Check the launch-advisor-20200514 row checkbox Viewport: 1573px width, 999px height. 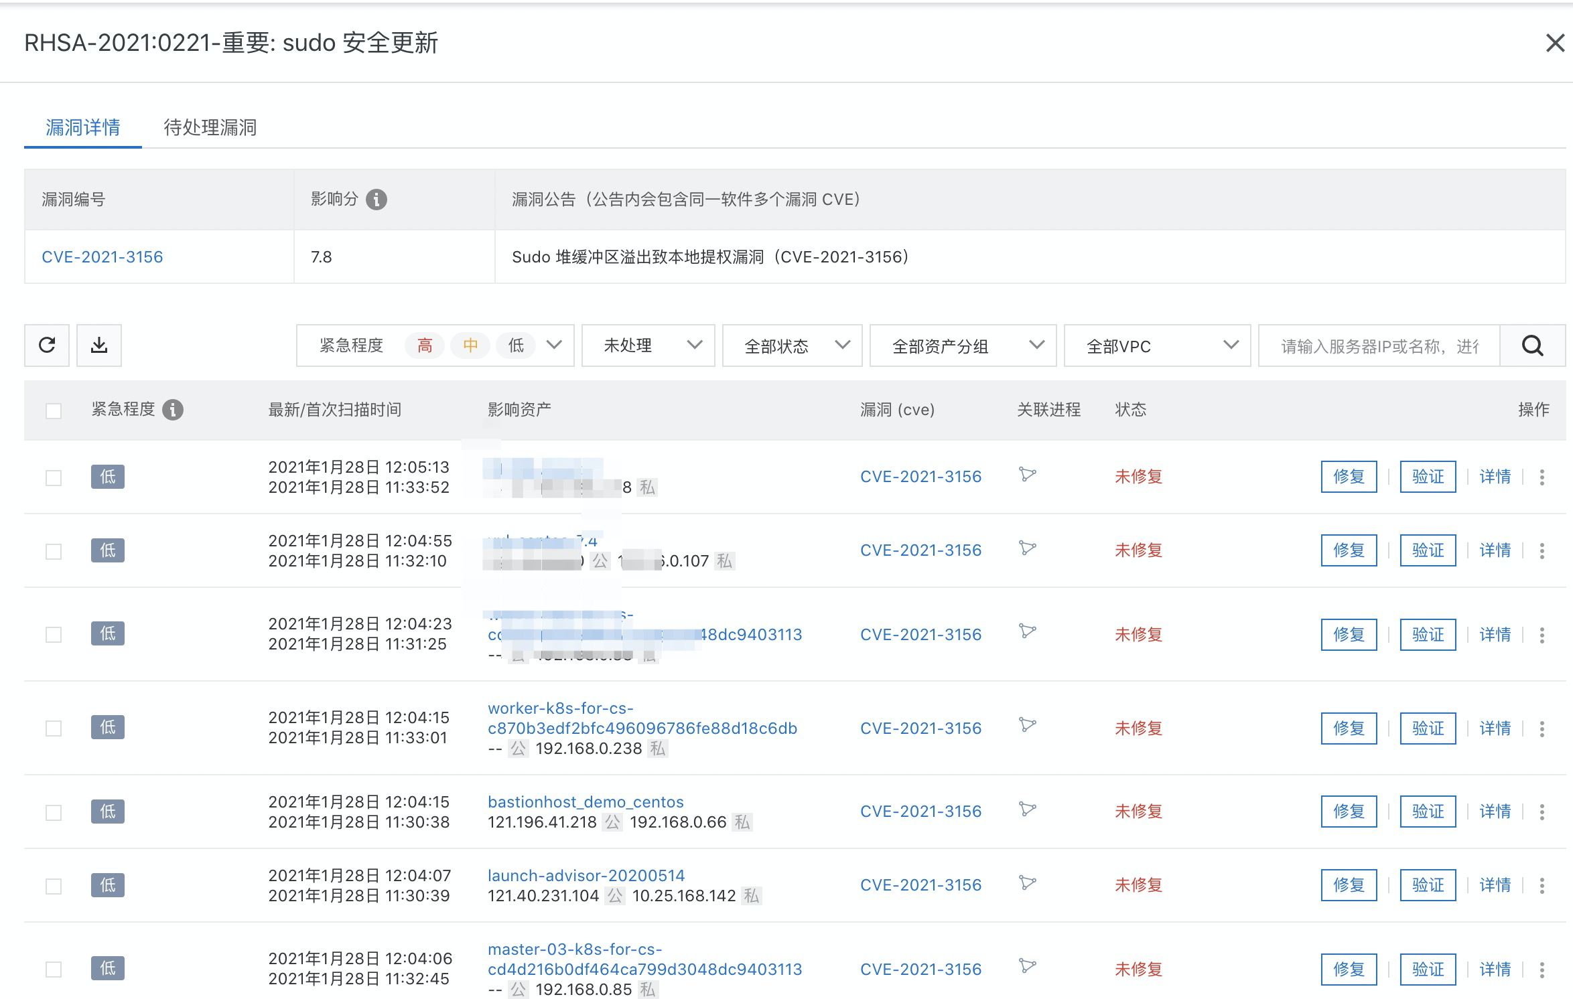click(x=54, y=886)
